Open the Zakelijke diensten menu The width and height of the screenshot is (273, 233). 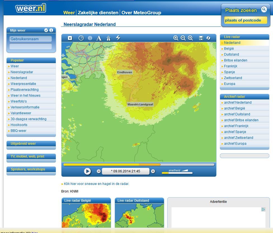98,13
